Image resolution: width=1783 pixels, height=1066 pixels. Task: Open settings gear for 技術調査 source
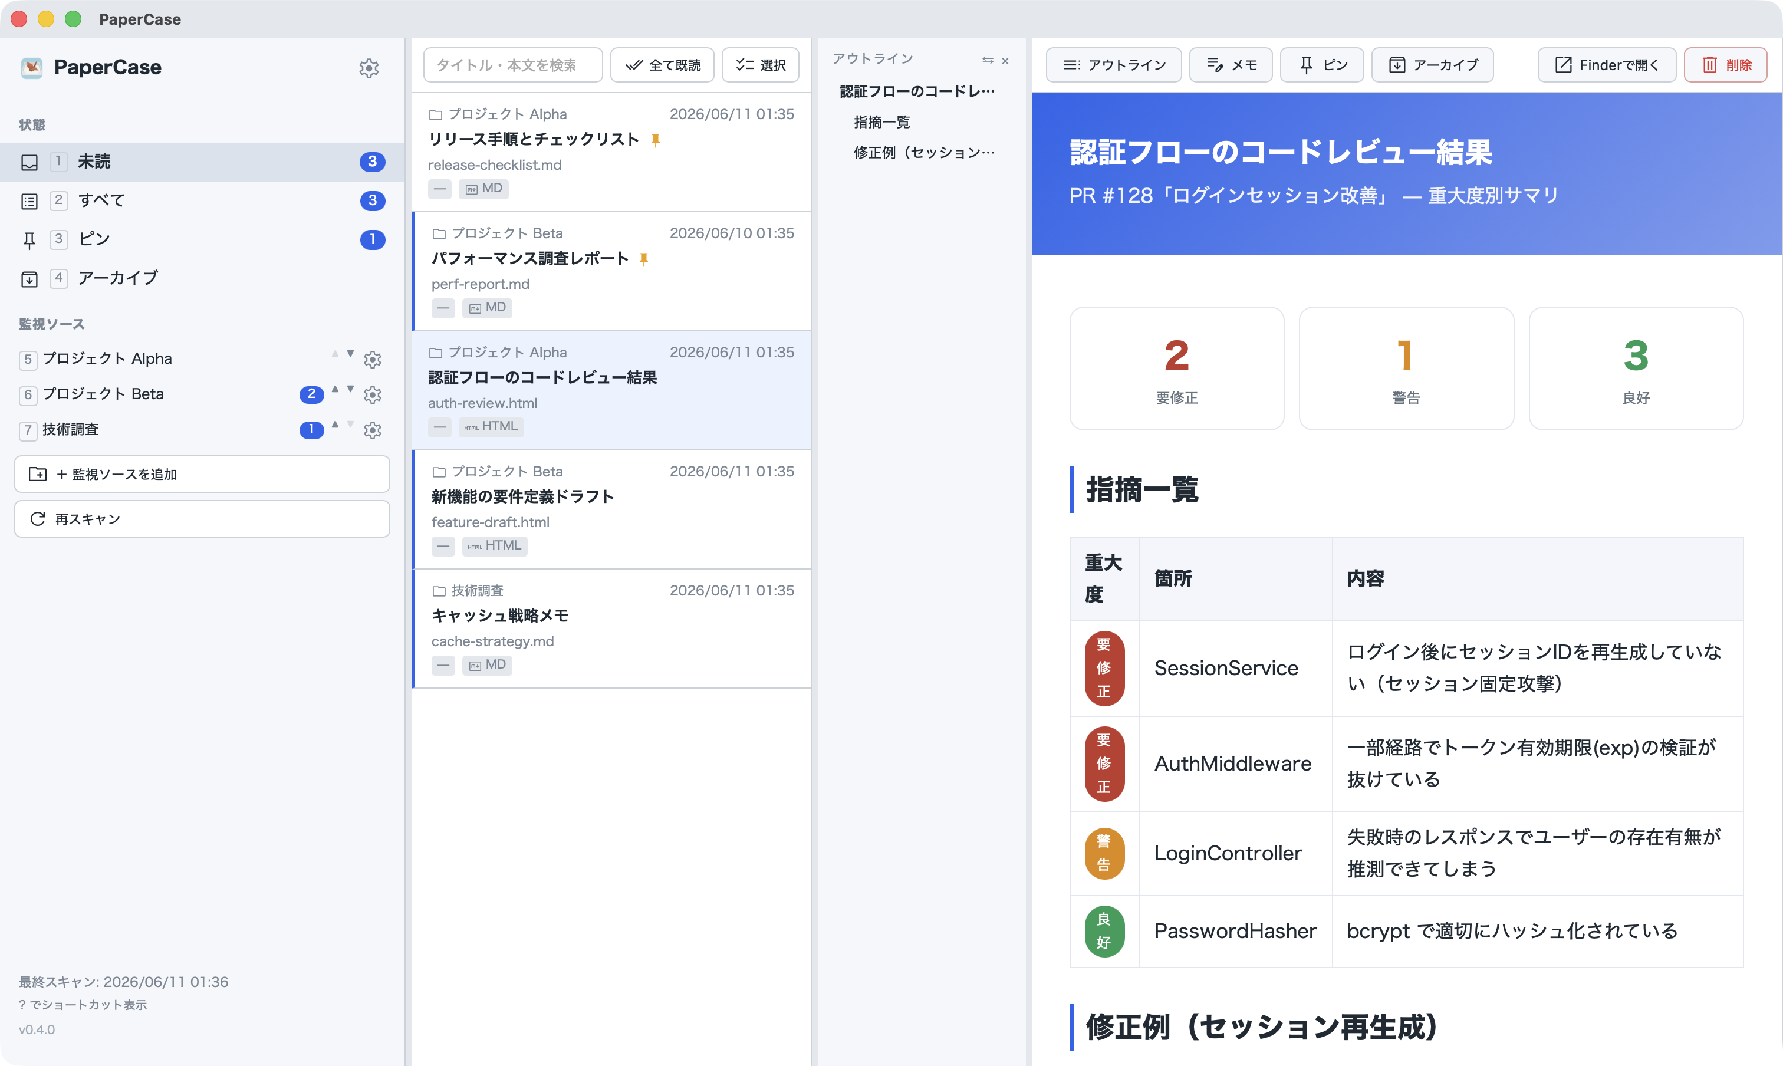372,430
